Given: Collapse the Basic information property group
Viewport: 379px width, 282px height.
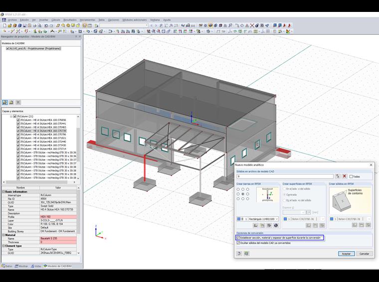Looking at the screenshot, I should pyautogui.click(x=3, y=191).
